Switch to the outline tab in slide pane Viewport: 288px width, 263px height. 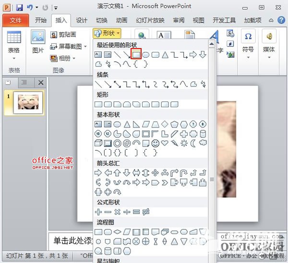tap(24, 82)
